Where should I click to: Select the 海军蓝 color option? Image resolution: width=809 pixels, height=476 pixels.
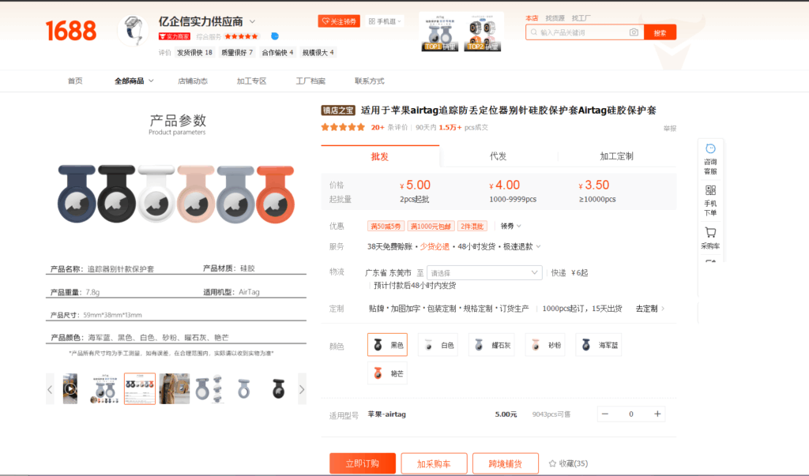[x=599, y=345]
